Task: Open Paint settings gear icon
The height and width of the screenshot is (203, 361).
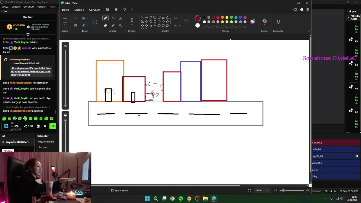Action: 308,10
